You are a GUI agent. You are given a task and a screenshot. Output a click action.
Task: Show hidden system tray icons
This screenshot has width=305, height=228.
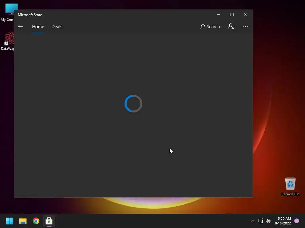(253, 221)
